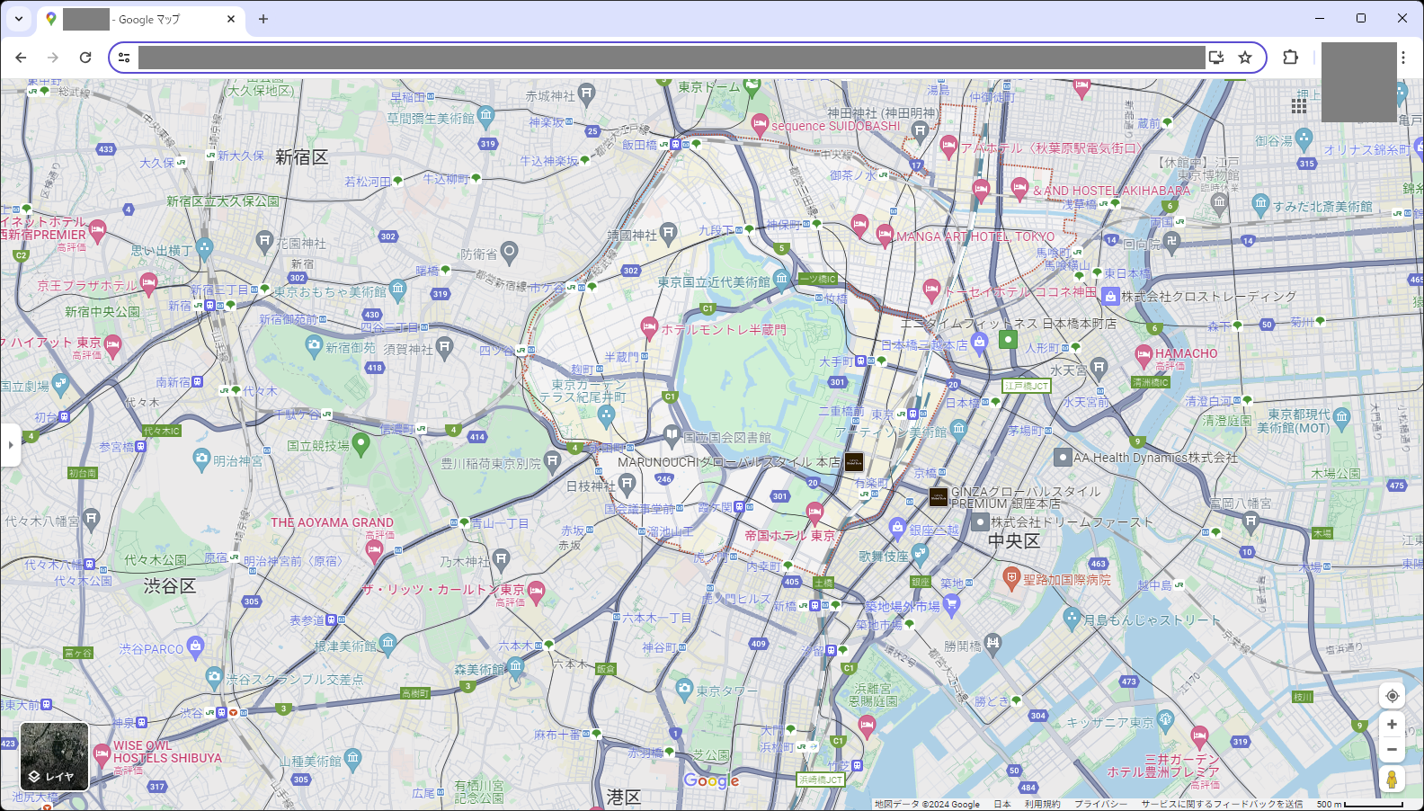1424x811 pixels.
Task: Select the 歌舞伎座 theater marker
Action: [920, 553]
